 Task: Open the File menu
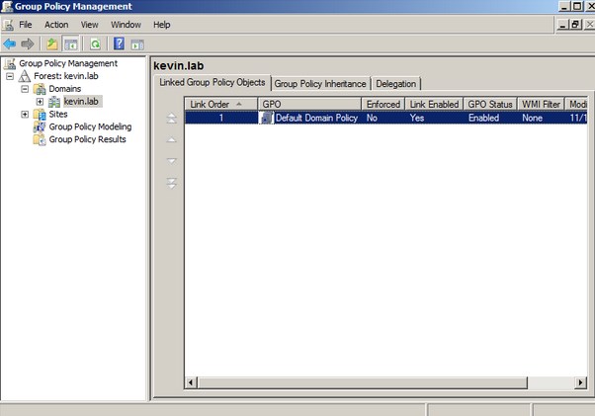[x=26, y=25]
